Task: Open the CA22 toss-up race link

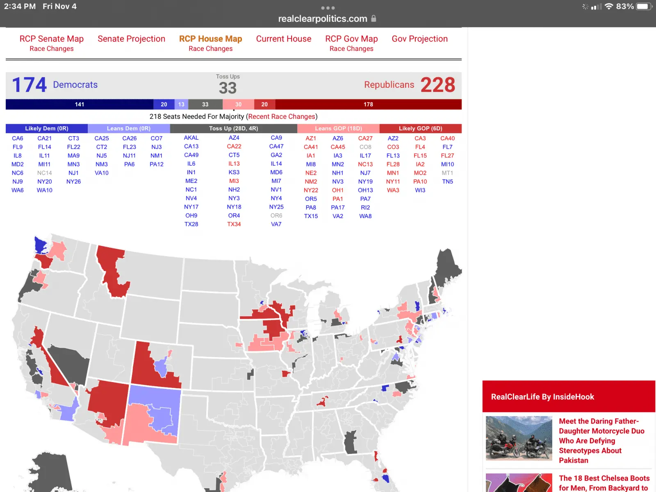Action: (234, 146)
